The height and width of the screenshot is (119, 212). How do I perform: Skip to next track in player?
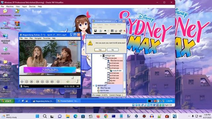[52, 82]
